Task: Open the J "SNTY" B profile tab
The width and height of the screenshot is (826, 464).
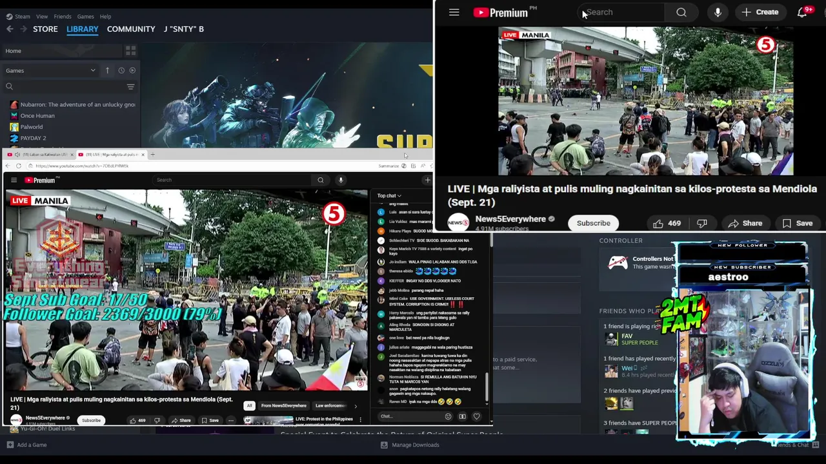Action: [184, 29]
